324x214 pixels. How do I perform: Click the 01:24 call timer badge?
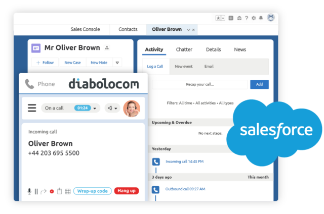pyautogui.click(x=83, y=108)
